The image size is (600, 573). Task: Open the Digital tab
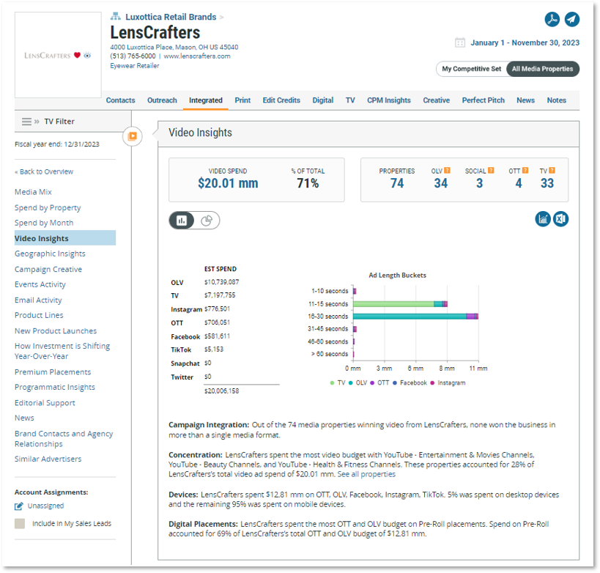tap(322, 100)
